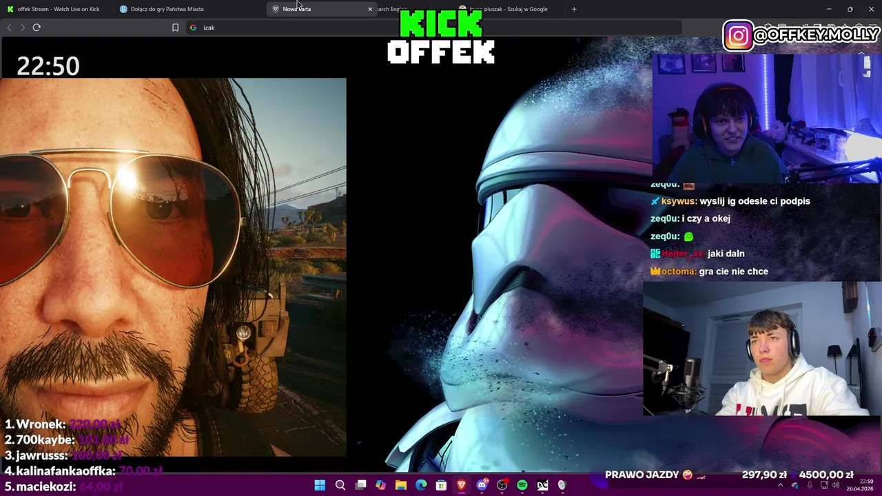Open network settings in system tray
The height and width of the screenshot is (496, 882).
click(x=824, y=486)
